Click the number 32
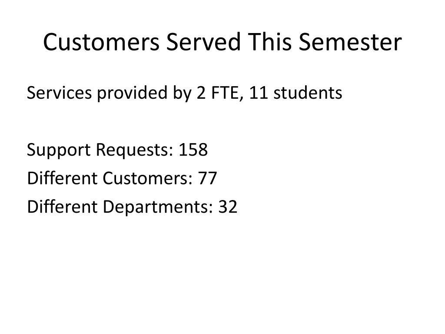 tap(228, 207)
